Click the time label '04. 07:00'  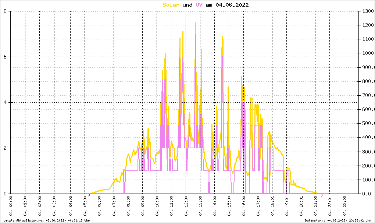pyautogui.click(x=114, y=206)
